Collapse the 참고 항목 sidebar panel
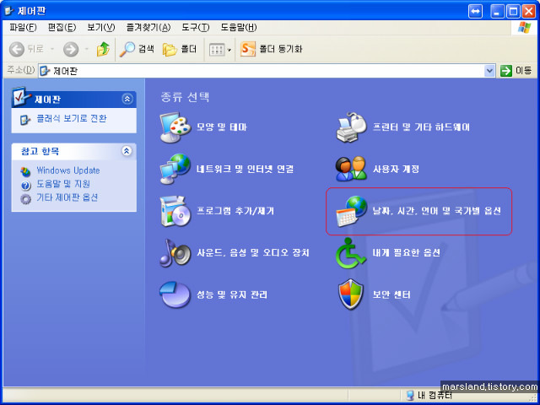Screen dimensions: 540x405 point(127,151)
